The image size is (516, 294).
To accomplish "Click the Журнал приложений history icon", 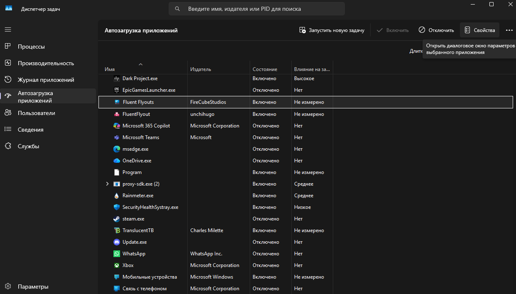I will pos(8,80).
